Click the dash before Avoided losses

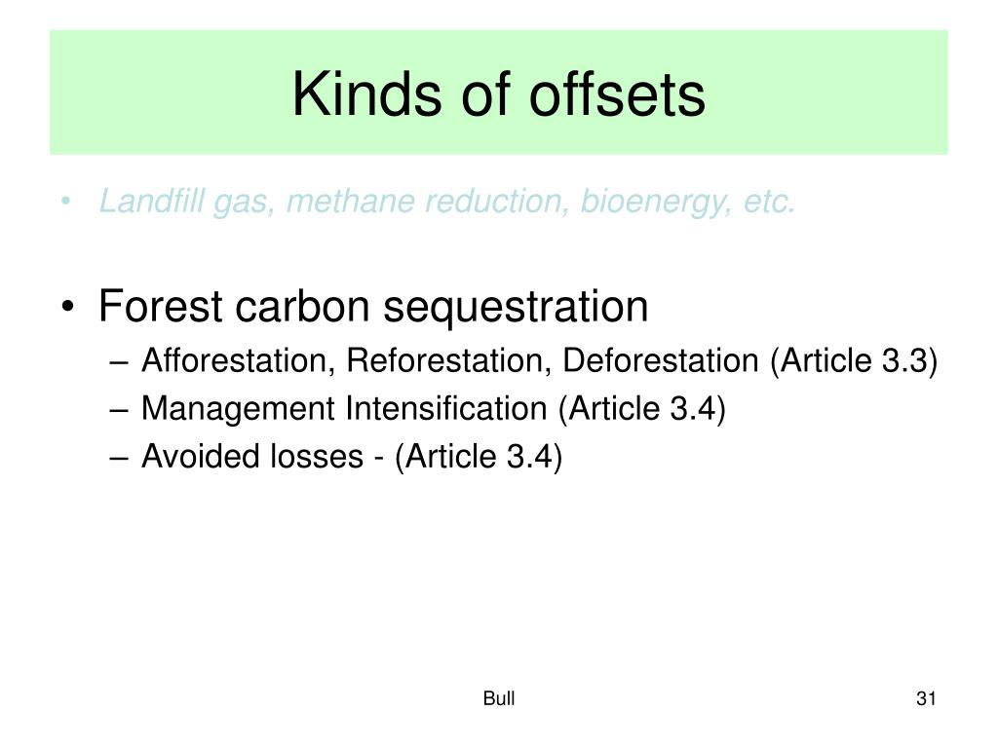[x=119, y=458]
